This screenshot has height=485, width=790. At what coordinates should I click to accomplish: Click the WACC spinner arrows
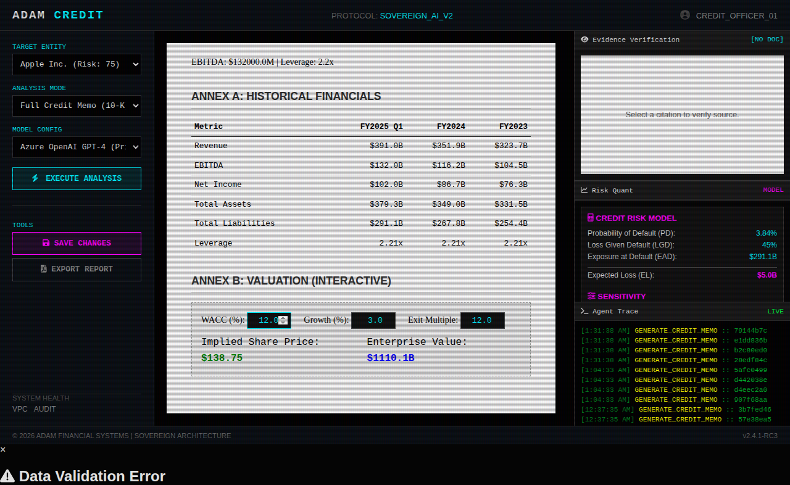coord(283,320)
